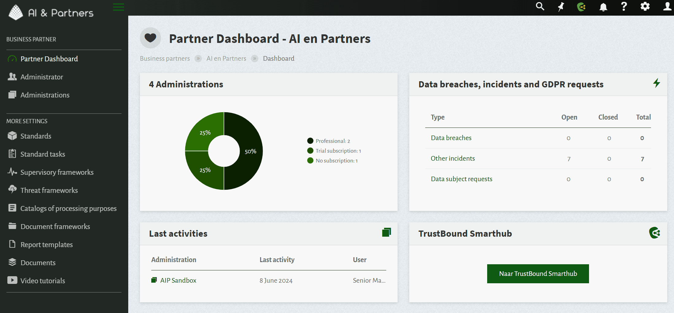Click the Smarthub icon in TrustBound Smarthub header
The height and width of the screenshot is (313, 674).
click(x=654, y=233)
